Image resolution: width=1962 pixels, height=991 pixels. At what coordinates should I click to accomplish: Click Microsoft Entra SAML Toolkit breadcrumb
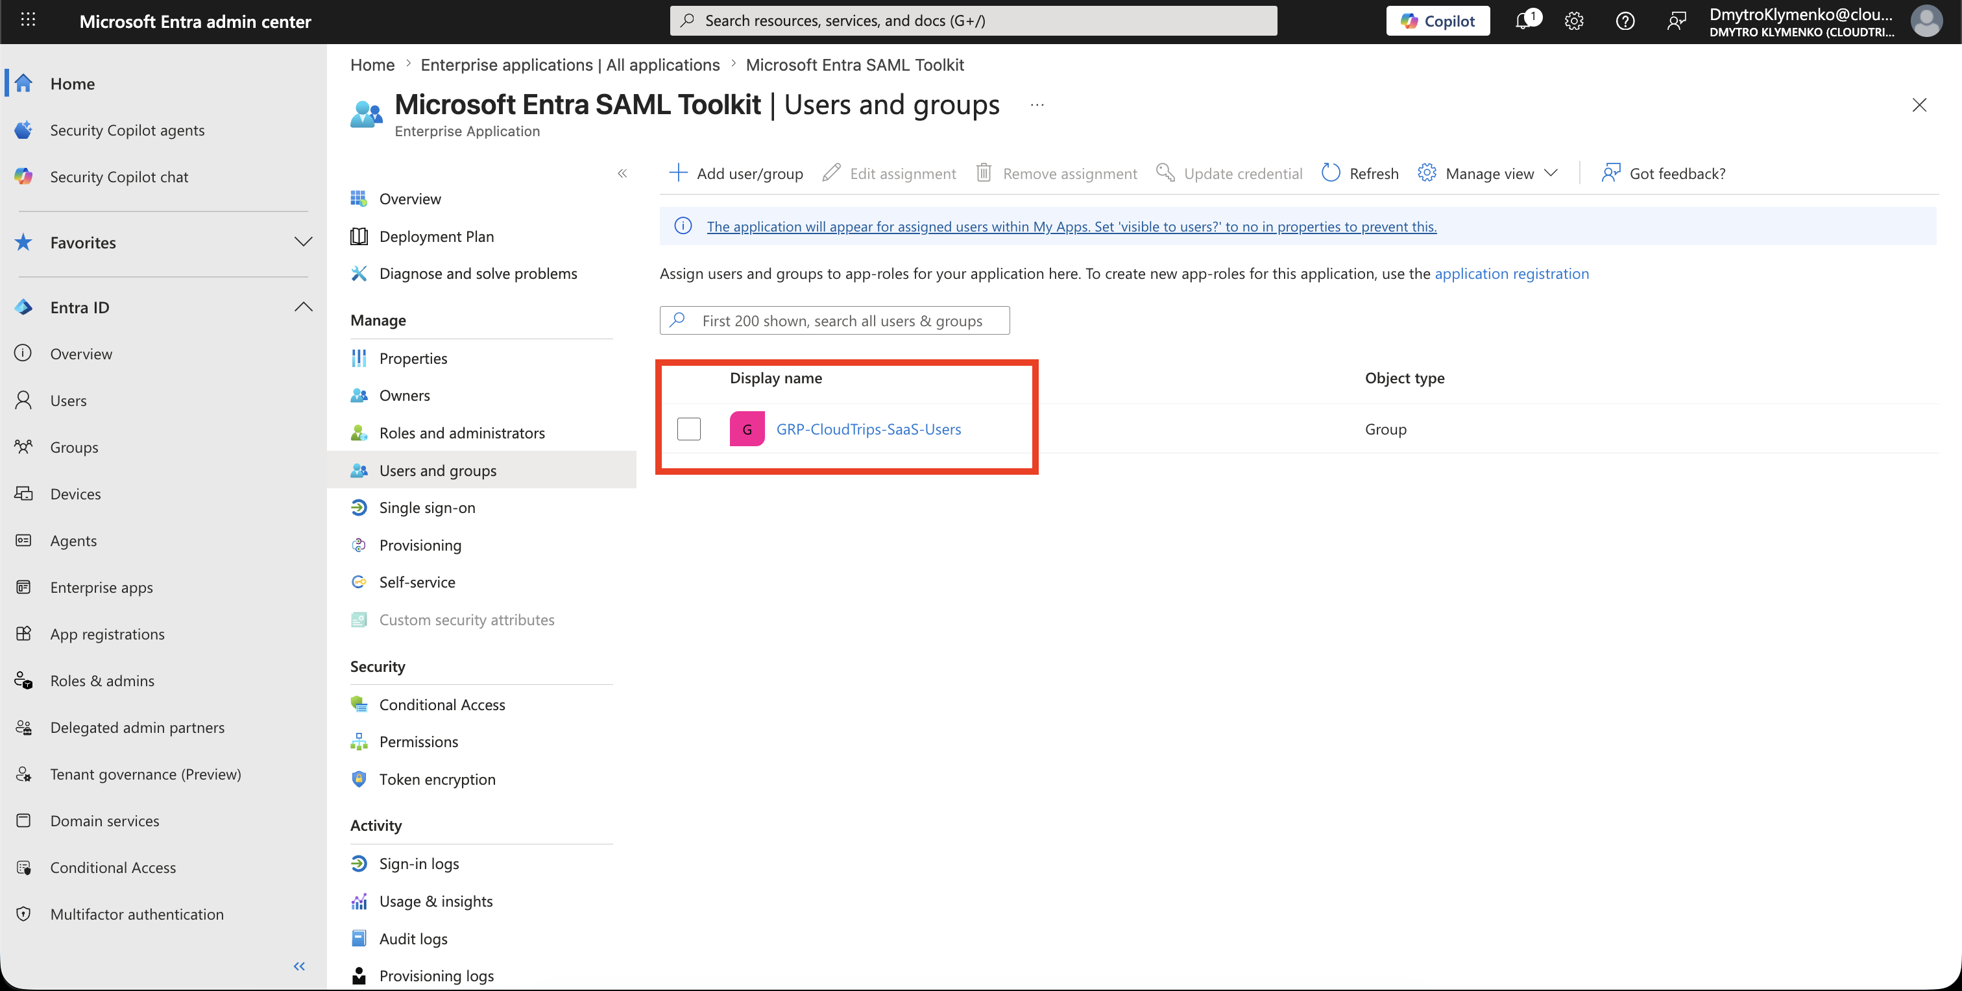coord(854,65)
